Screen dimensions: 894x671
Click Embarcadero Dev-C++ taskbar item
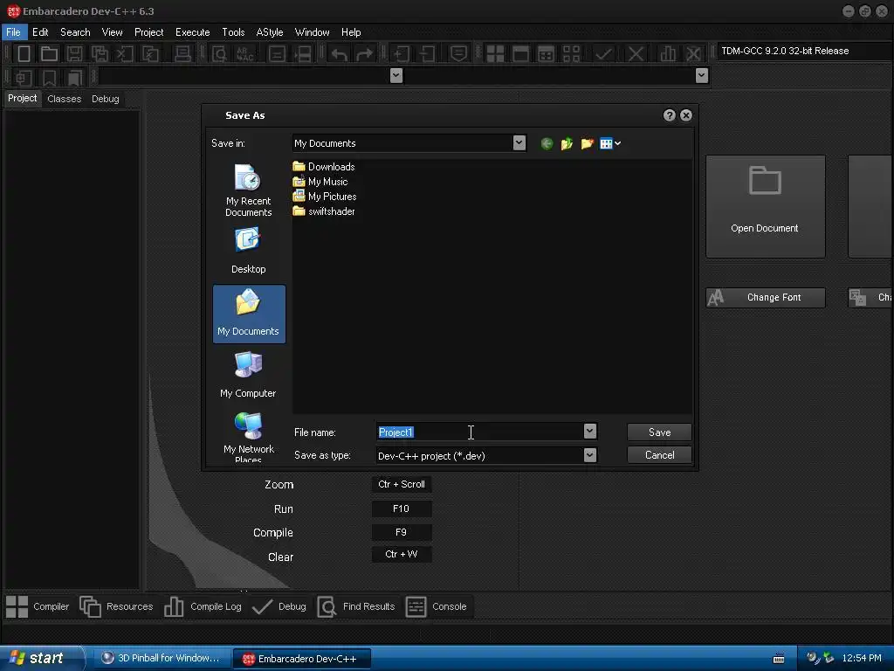pos(302,659)
